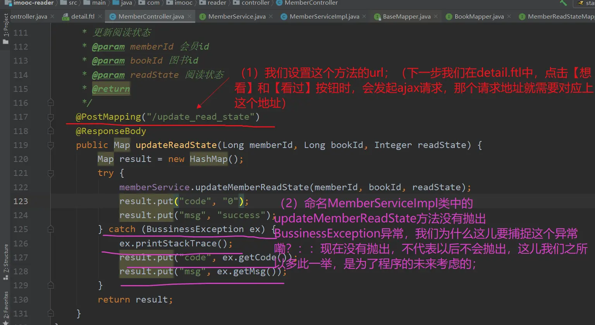
Task: Click the MemberController.java tab class icon
Action: (x=113, y=17)
